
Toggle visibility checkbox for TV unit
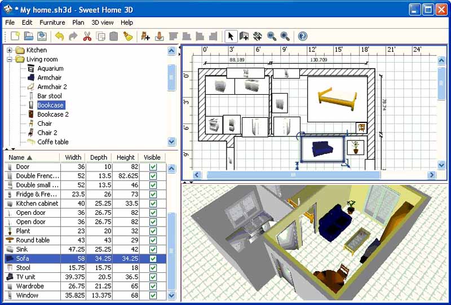(x=153, y=277)
